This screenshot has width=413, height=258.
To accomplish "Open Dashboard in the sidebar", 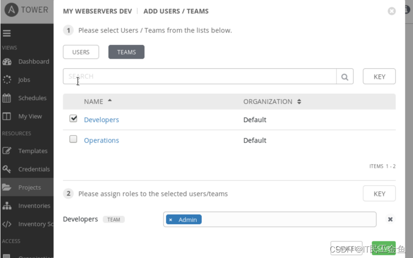I will pyautogui.click(x=34, y=62).
